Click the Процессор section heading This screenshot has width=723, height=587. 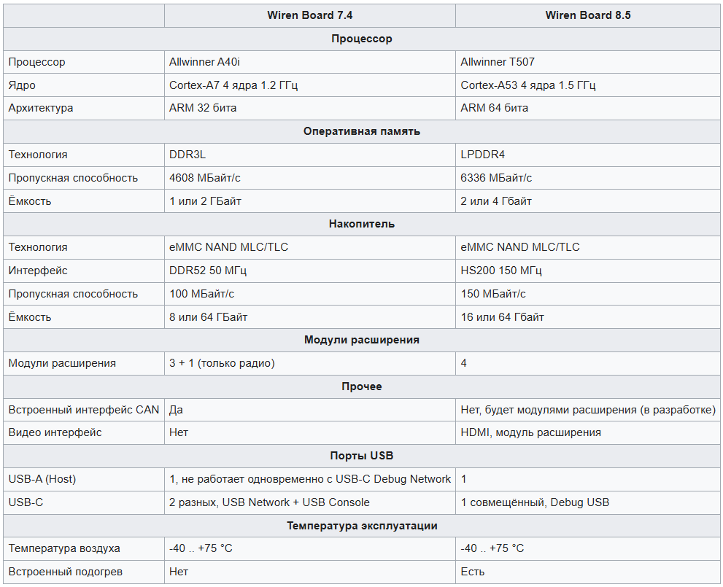coord(362,39)
